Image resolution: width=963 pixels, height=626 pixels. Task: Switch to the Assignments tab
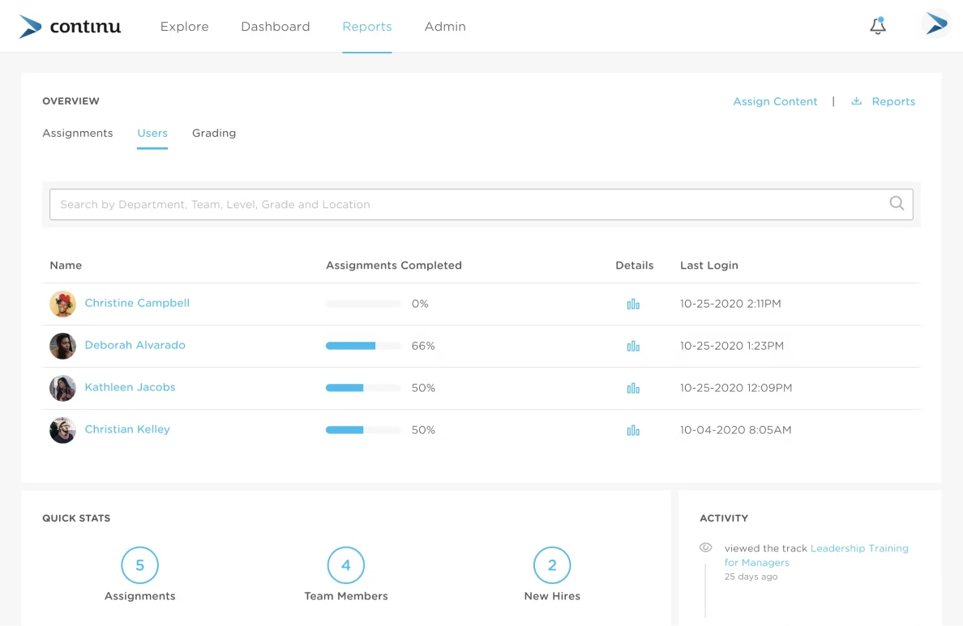[x=77, y=133]
